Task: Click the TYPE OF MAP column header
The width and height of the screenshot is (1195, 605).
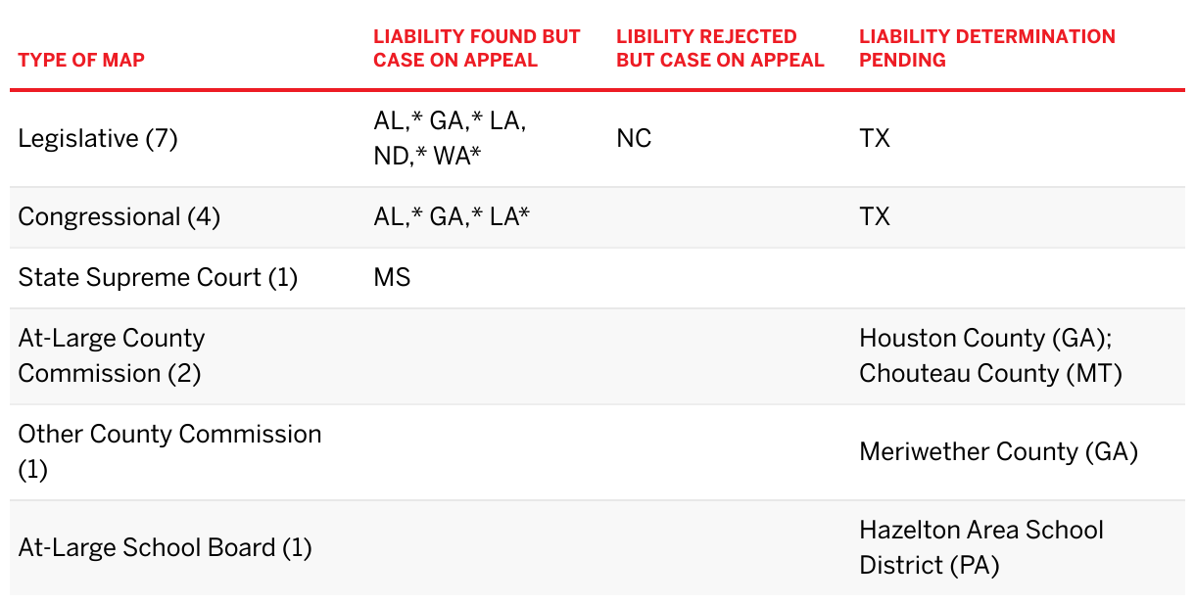Action: (81, 60)
